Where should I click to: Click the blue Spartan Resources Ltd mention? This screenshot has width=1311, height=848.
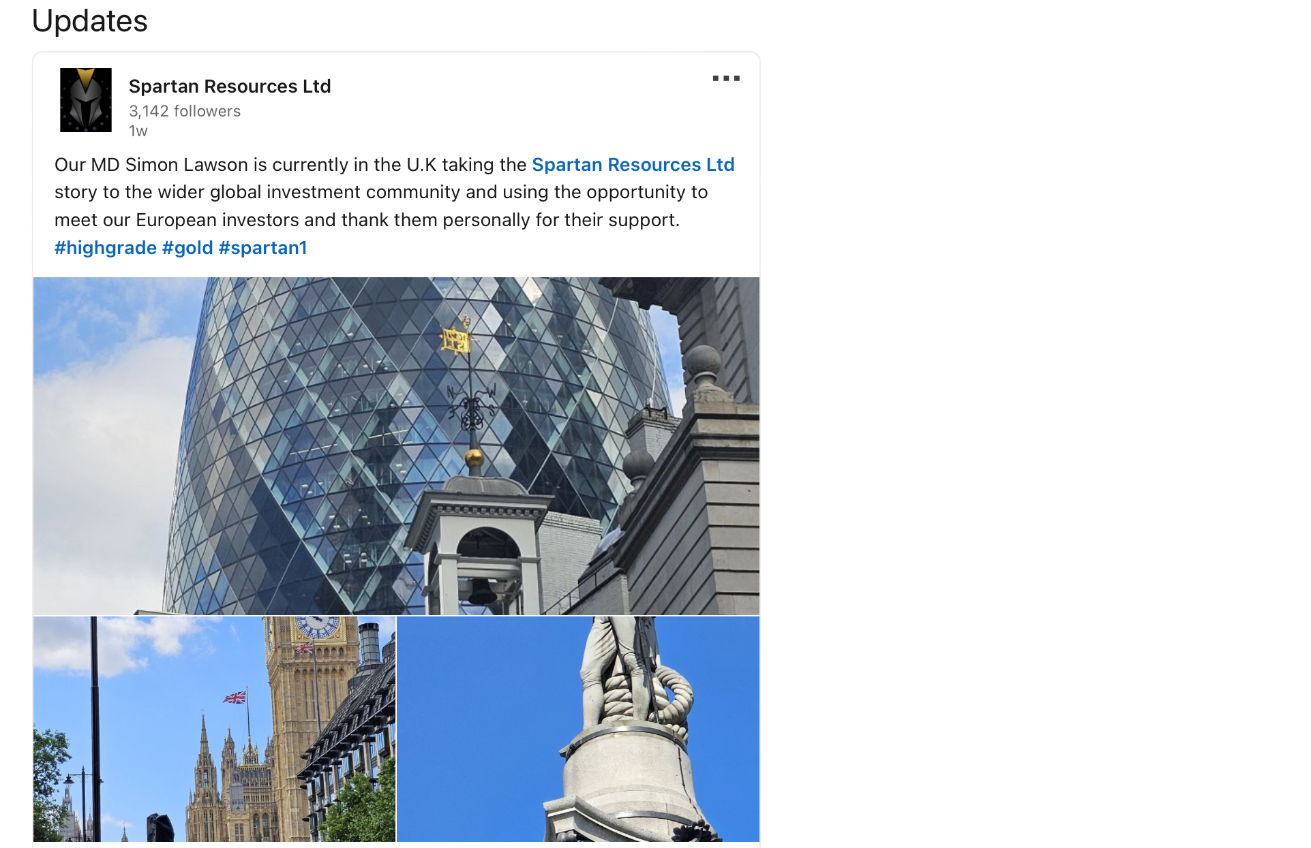[633, 165]
